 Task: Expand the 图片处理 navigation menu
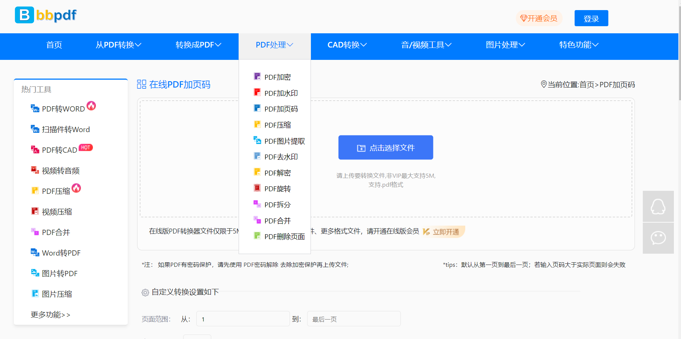pyautogui.click(x=505, y=45)
